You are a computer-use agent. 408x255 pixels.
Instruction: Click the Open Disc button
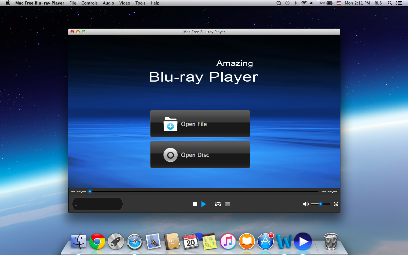click(200, 155)
